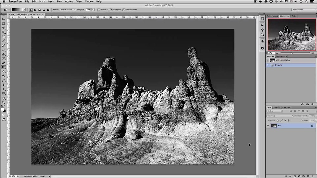Open the gradient preset picker arrow
Screen dimensions: 317x178
[x=24, y=10]
